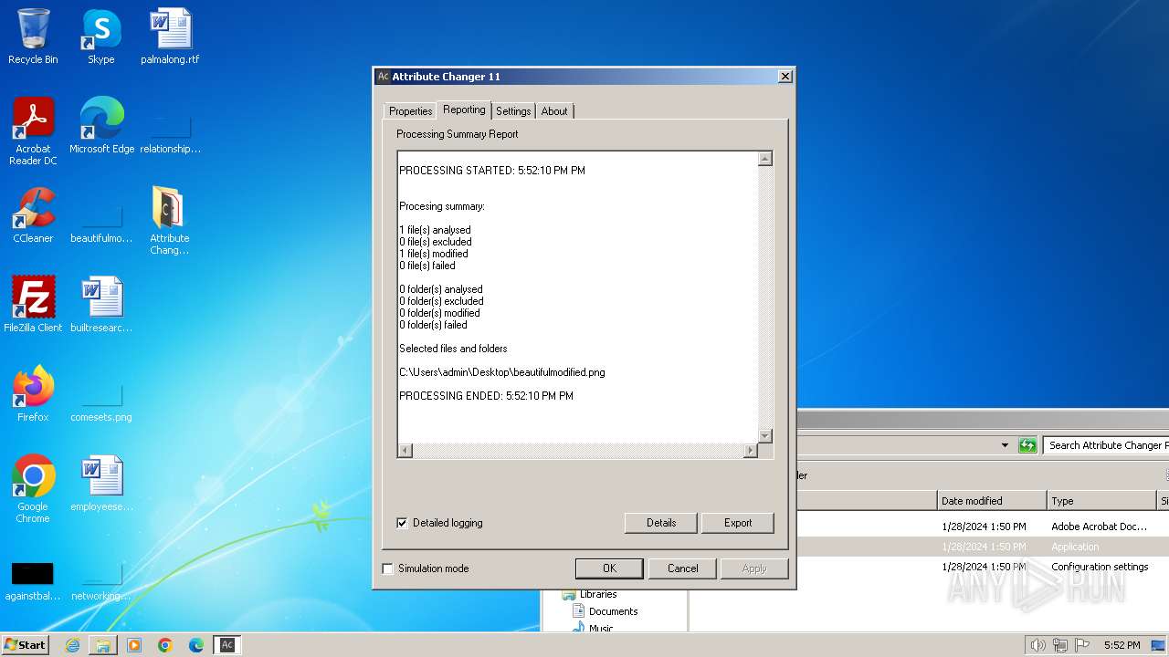Click report horizontal scrollbar left arrow
1169x657 pixels.
point(405,451)
